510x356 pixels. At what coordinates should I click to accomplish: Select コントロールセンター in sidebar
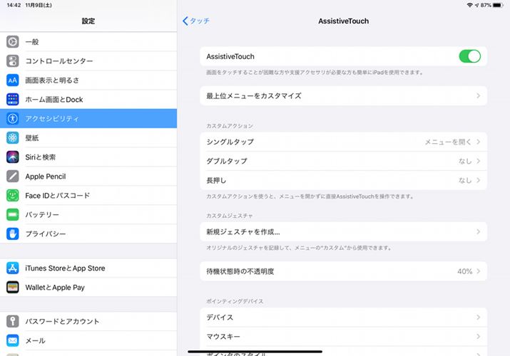(88, 61)
